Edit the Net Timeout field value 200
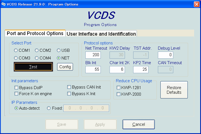This screenshot has width=201, height=134. [x=93, y=55]
